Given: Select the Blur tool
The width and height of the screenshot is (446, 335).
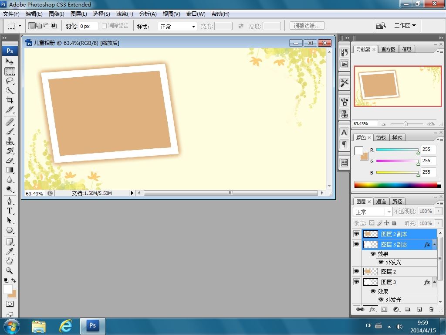Looking at the screenshot, I should [10, 180].
